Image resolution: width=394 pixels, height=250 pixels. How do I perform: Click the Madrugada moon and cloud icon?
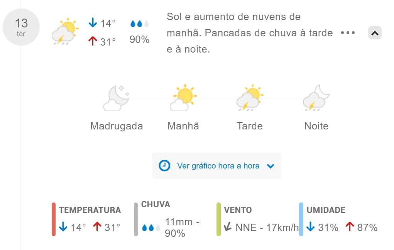116,99
